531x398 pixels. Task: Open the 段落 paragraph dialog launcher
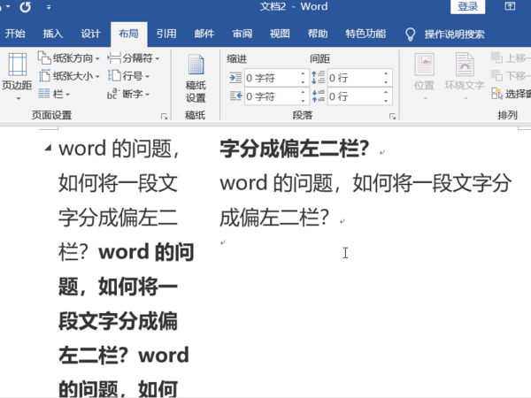[x=392, y=117]
